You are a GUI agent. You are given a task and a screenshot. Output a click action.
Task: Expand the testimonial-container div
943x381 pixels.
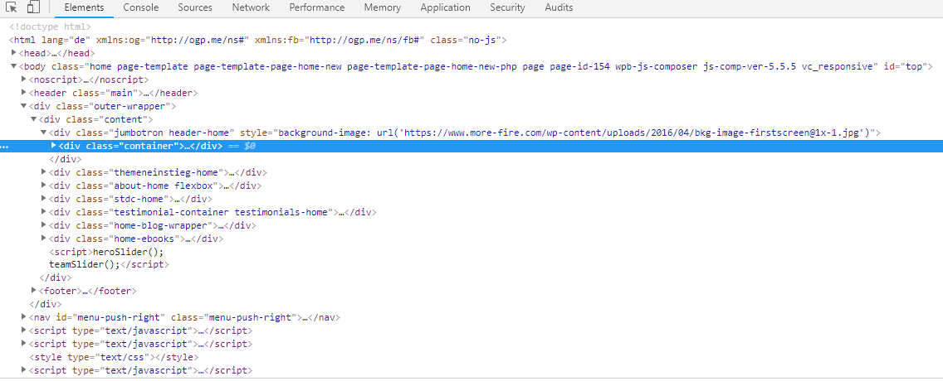click(42, 212)
